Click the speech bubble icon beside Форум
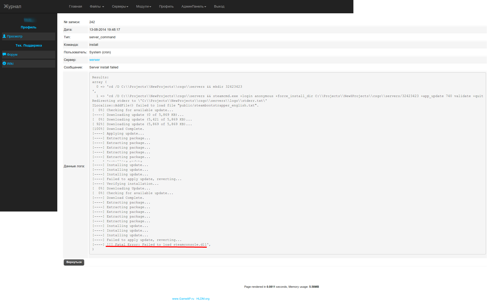 pos(4,54)
